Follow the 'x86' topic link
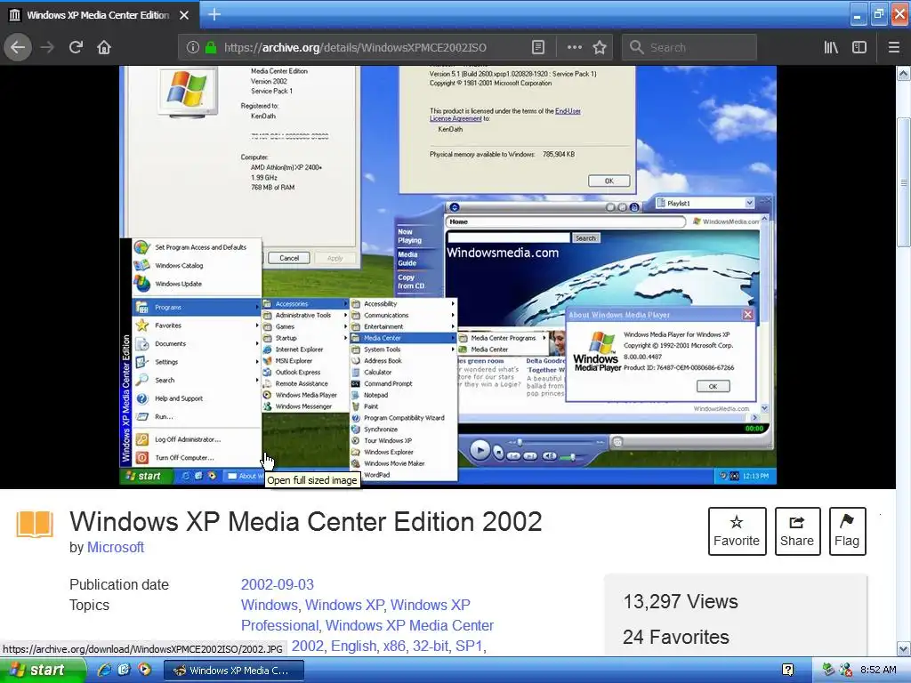 tap(394, 646)
